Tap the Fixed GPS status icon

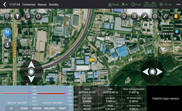[133, 5]
